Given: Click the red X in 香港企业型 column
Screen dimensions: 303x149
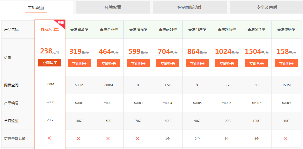Looking at the screenshot, I should (x=108, y=139).
